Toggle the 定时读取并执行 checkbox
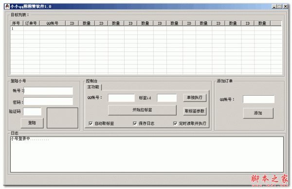This screenshot has height=189, width=292. pyautogui.click(x=175, y=123)
